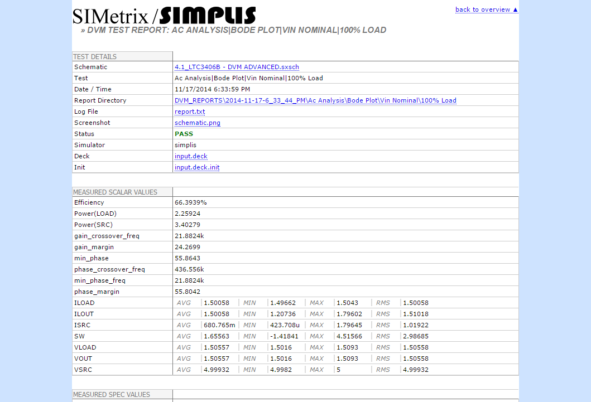Click the SW minimum value -1.41841

pos(285,336)
